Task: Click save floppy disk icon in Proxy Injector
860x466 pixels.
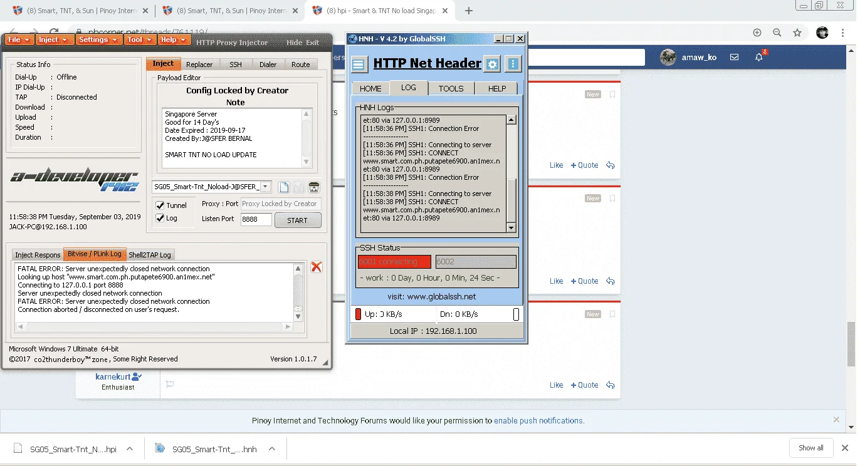Action: pyautogui.click(x=299, y=187)
